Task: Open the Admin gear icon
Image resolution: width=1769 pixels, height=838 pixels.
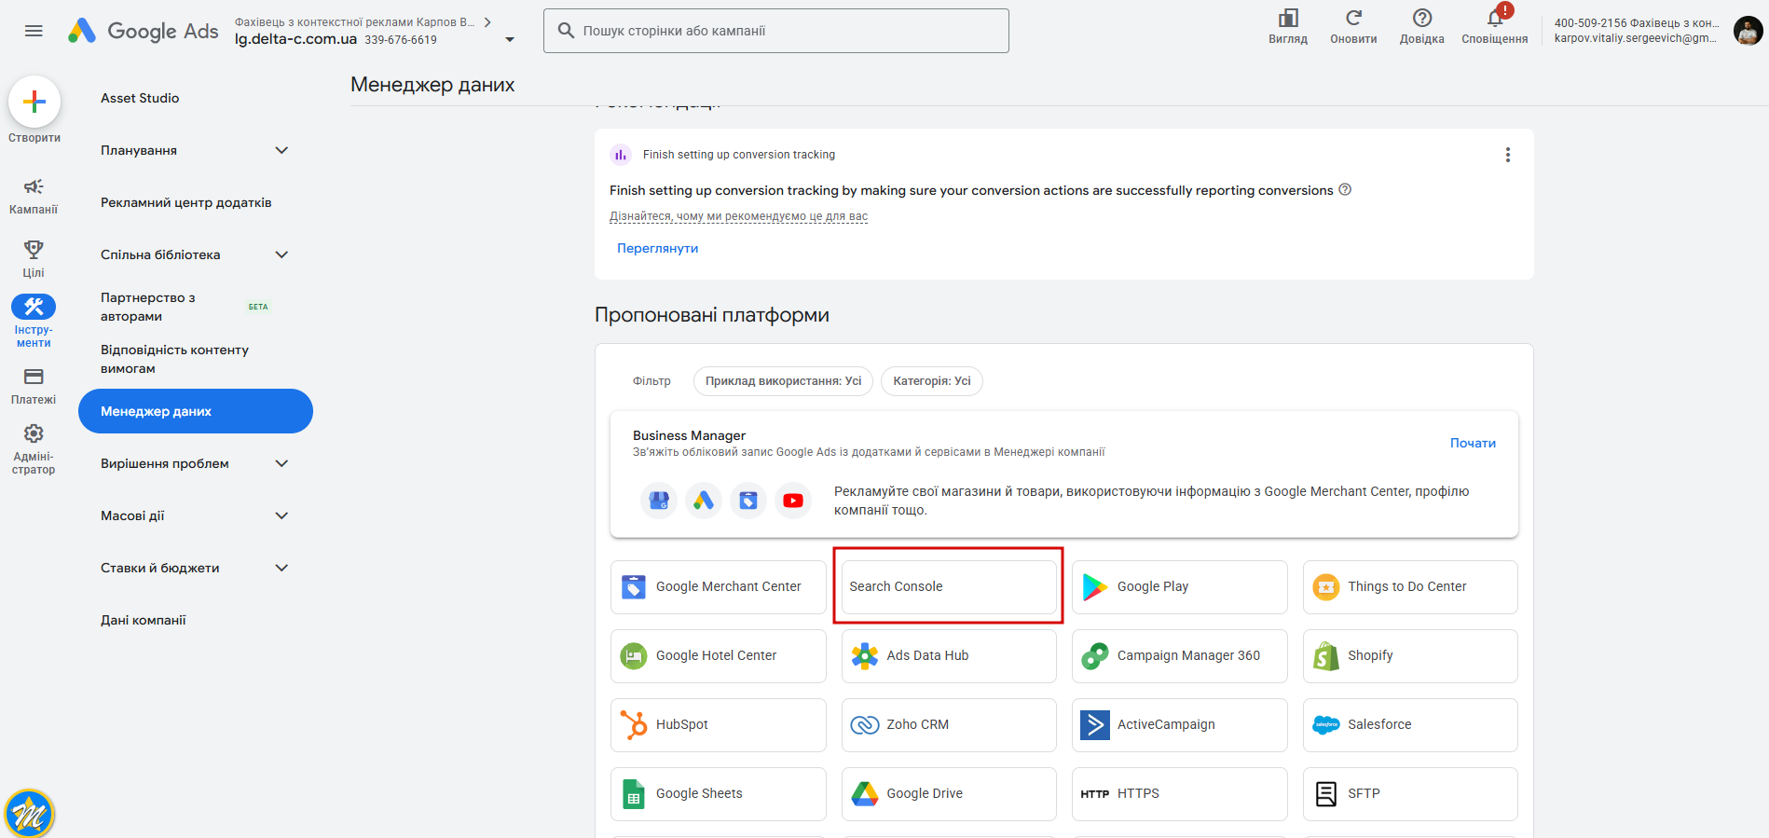Action: [x=34, y=434]
